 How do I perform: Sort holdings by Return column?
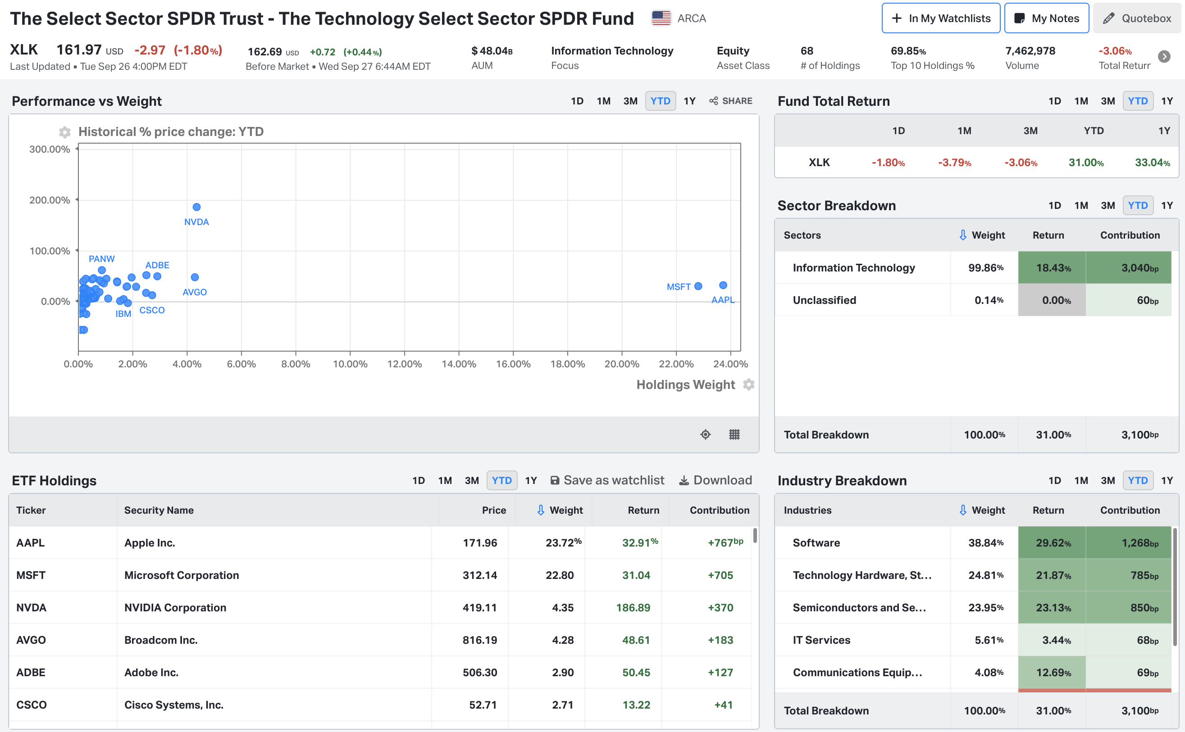pyautogui.click(x=643, y=510)
